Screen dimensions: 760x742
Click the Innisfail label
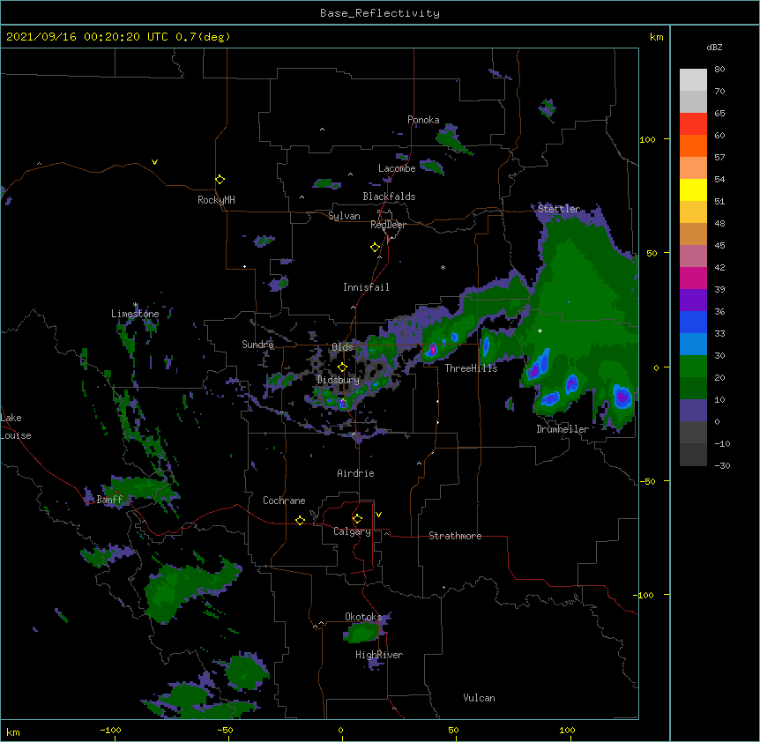tap(366, 287)
